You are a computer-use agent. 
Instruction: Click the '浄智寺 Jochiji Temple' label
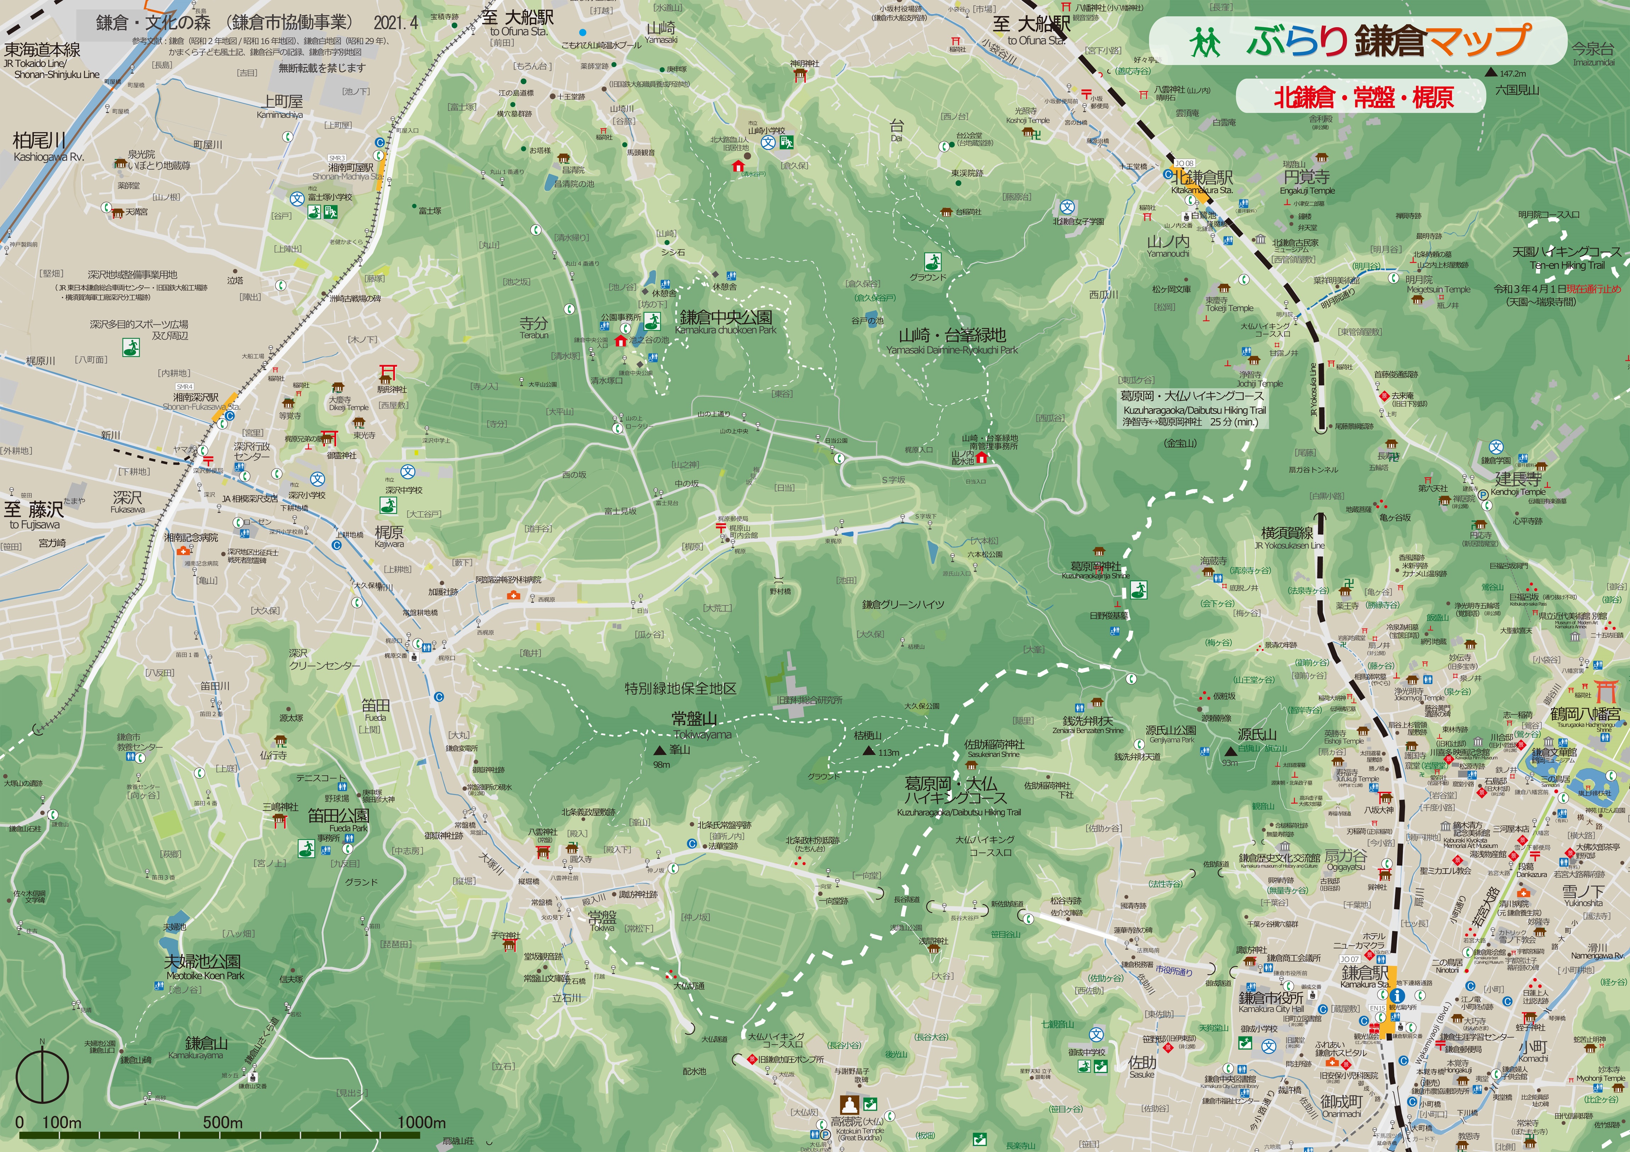coord(1259,379)
